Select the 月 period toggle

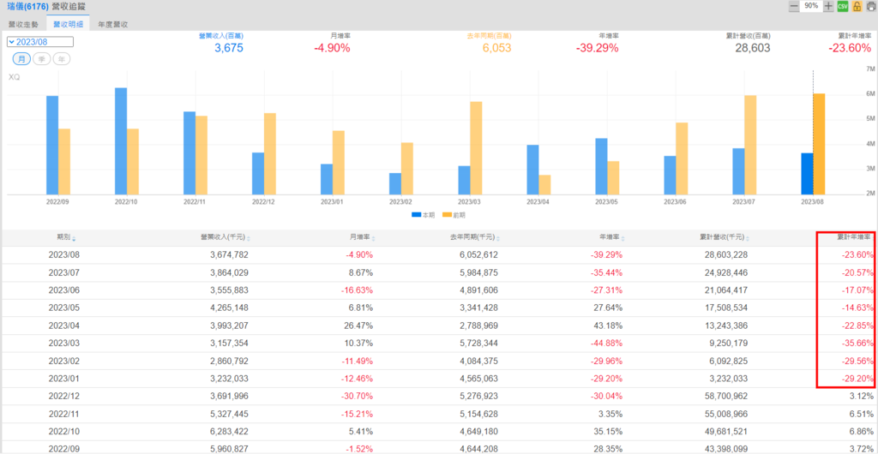pos(21,59)
